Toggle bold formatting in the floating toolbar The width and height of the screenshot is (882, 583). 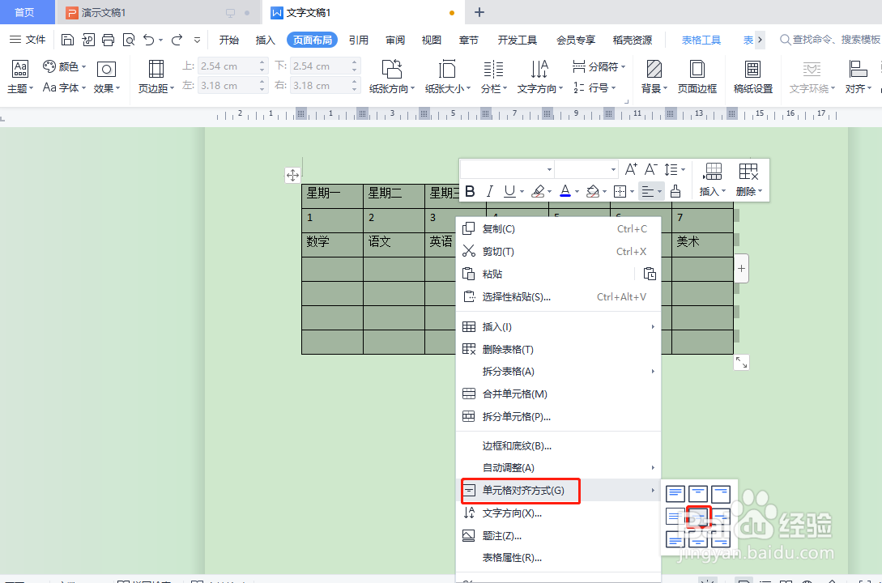pos(471,191)
